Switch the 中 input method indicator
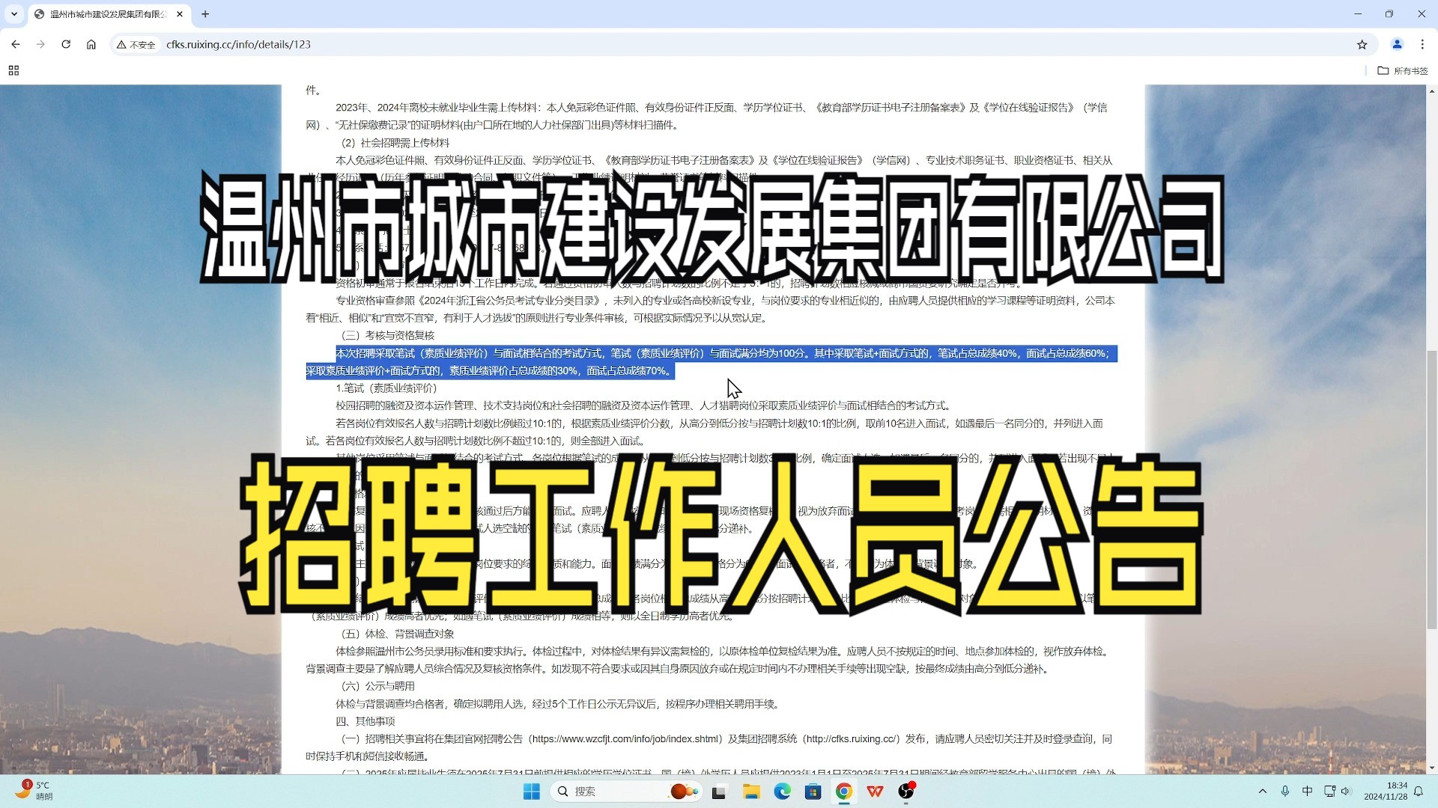The height and width of the screenshot is (808, 1438). click(x=1307, y=792)
